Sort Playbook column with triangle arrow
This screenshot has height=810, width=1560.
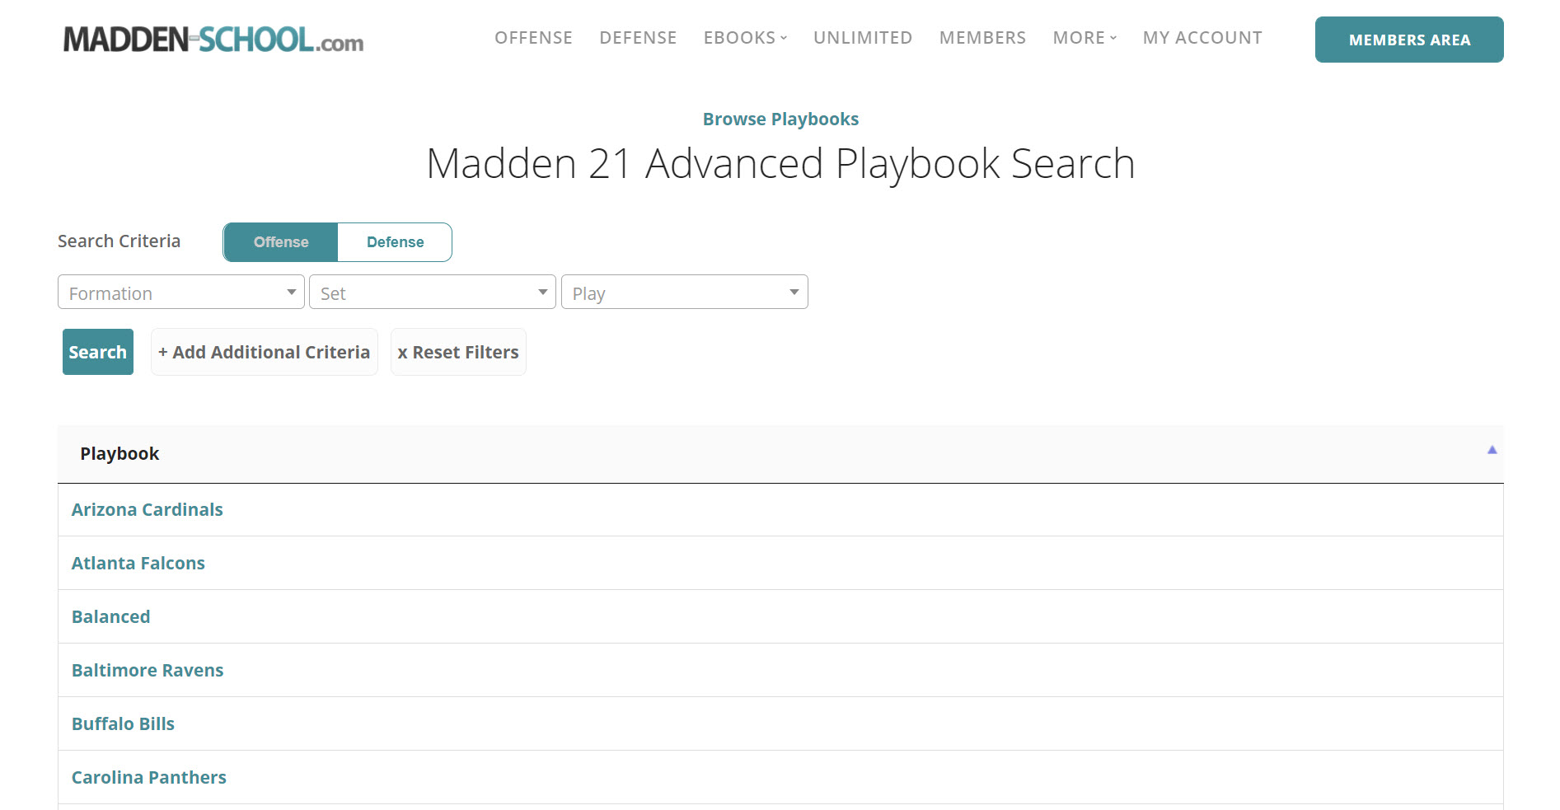coord(1492,450)
